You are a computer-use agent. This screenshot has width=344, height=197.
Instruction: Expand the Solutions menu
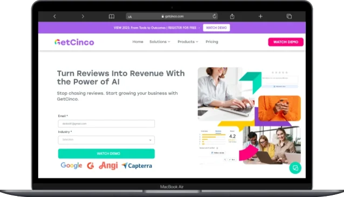tap(160, 42)
